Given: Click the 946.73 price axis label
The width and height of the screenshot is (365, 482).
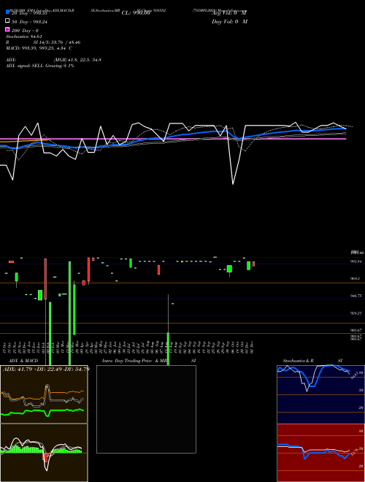Looking at the screenshot, I should [x=356, y=296].
